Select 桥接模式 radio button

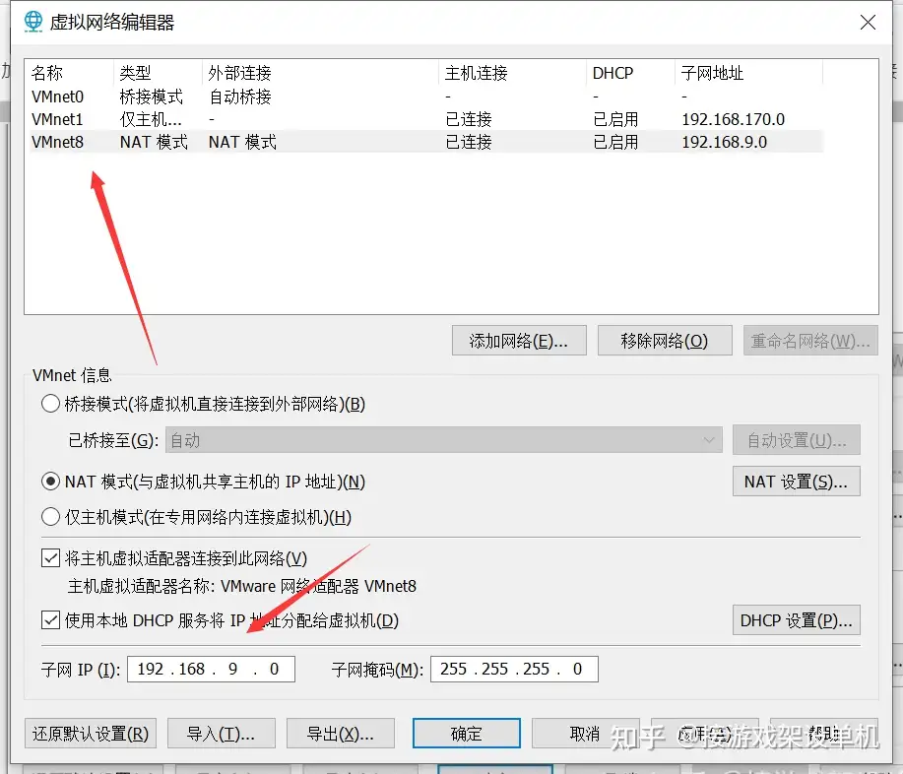(x=50, y=404)
